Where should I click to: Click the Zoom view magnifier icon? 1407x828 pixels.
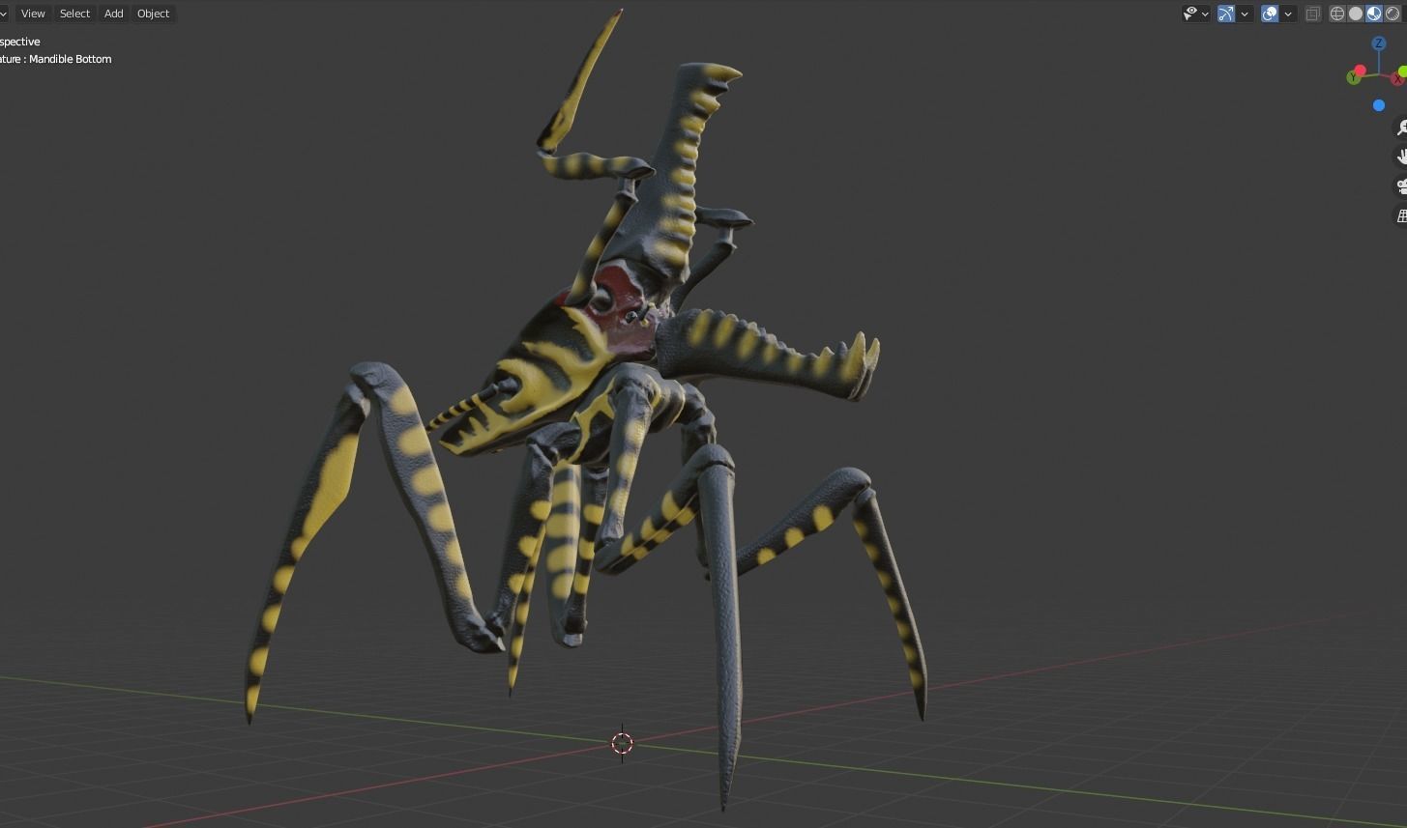coord(1400,128)
